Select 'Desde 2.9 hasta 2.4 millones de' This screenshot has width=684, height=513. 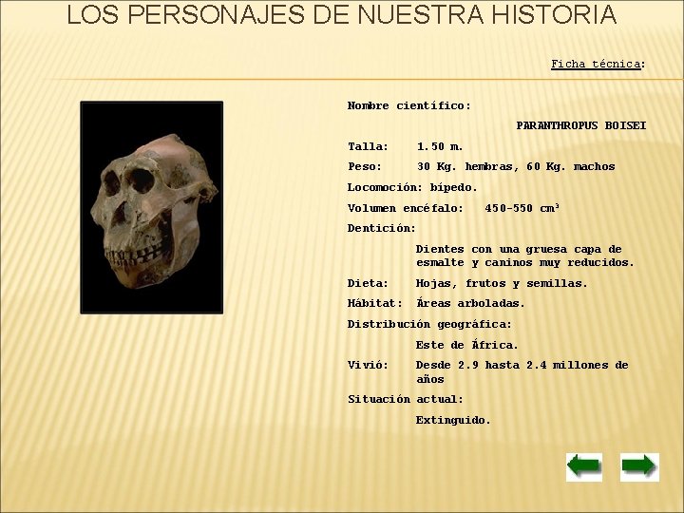point(522,365)
